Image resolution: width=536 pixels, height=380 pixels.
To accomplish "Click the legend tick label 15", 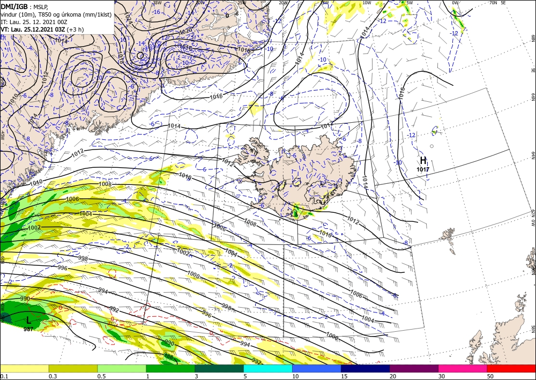I will click(344, 376).
